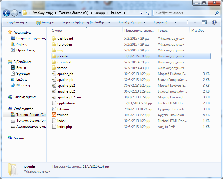Expand arrow after xampp in breadcrumb
This screenshot has width=223, height=179.
[108, 13]
